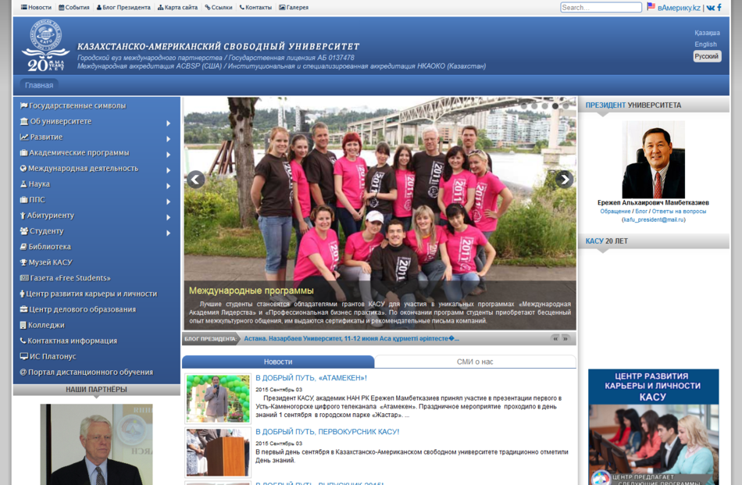Viewport: 742px width, 485px height.
Task: Open the president's Обращение link
Action: (615, 211)
